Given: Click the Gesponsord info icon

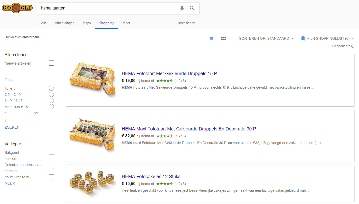Looking at the screenshot, I should point(353,46).
